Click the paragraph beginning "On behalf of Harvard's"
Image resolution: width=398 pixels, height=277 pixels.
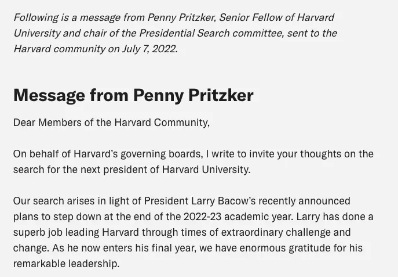point(193,162)
